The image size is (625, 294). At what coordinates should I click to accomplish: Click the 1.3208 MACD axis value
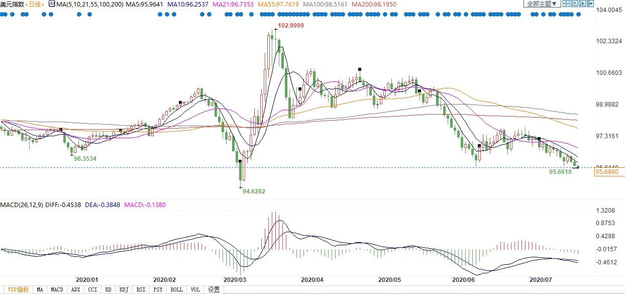click(x=605, y=211)
